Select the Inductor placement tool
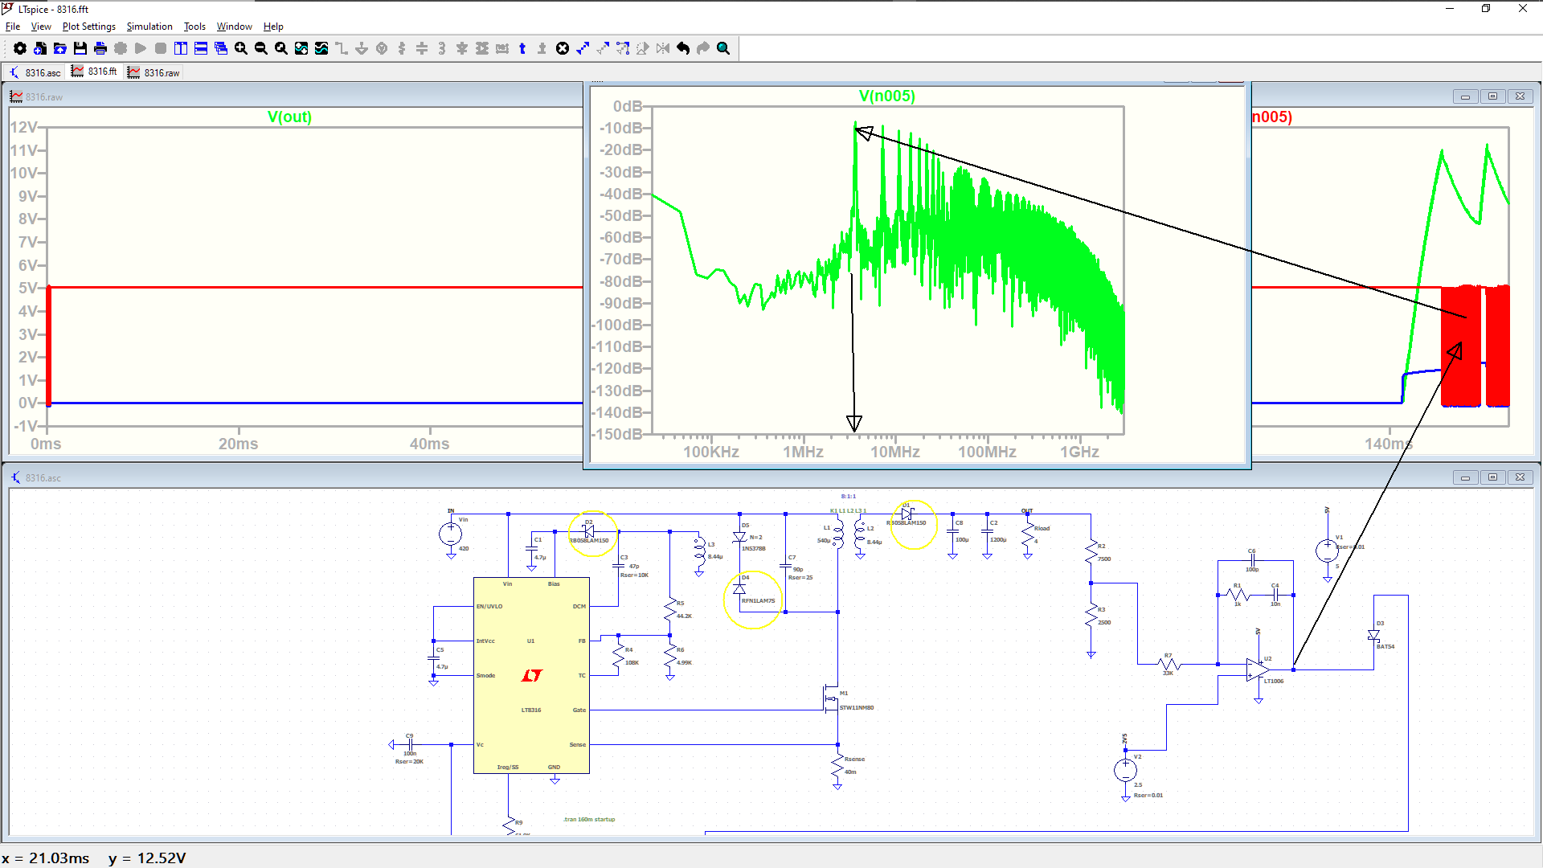The width and height of the screenshot is (1543, 868). tap(442, 48)
